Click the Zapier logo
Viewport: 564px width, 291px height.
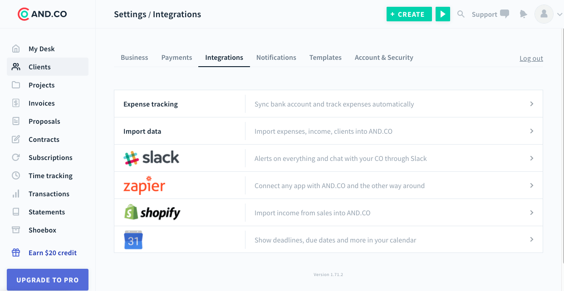click(144, 185)
